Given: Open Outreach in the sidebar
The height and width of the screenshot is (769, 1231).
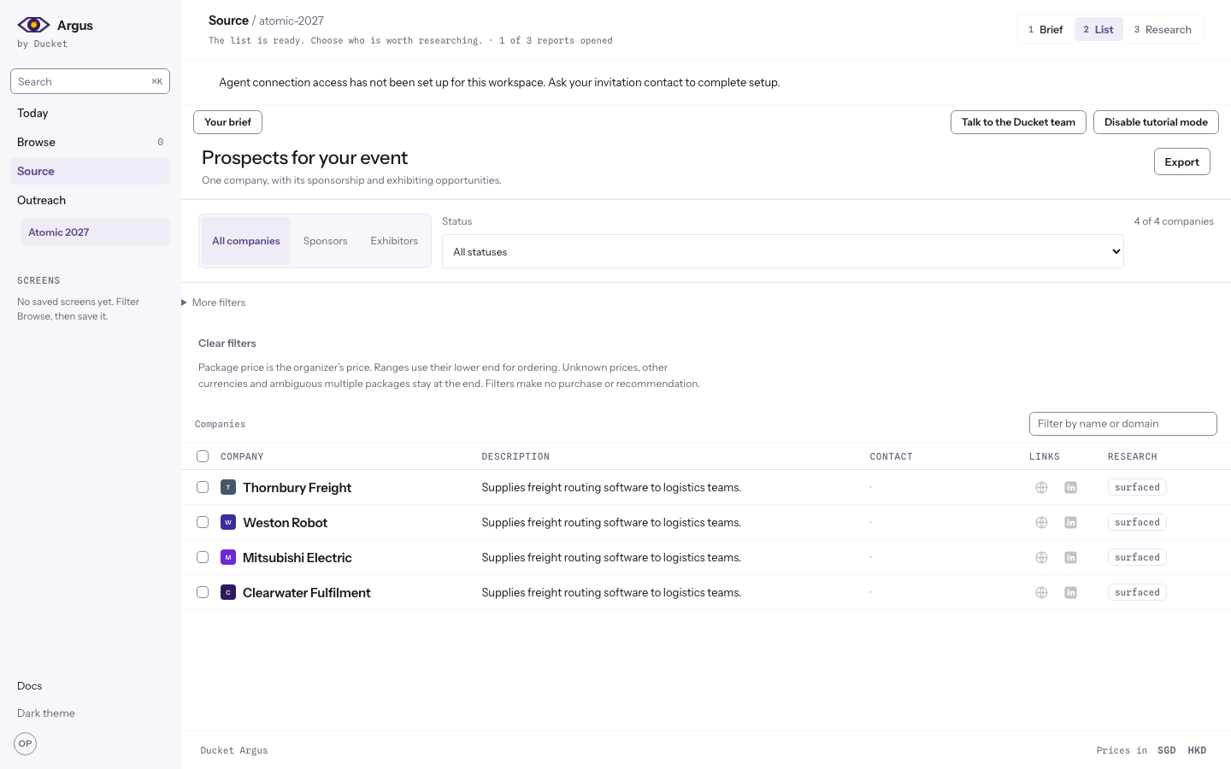Looking at the screenshot, I should pyautogui.click(x=90, y=200).
